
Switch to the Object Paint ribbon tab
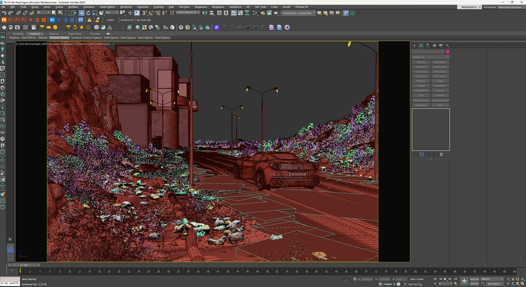point(75,34)
